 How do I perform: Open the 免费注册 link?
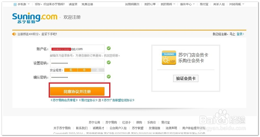click(x=87, y=4)
